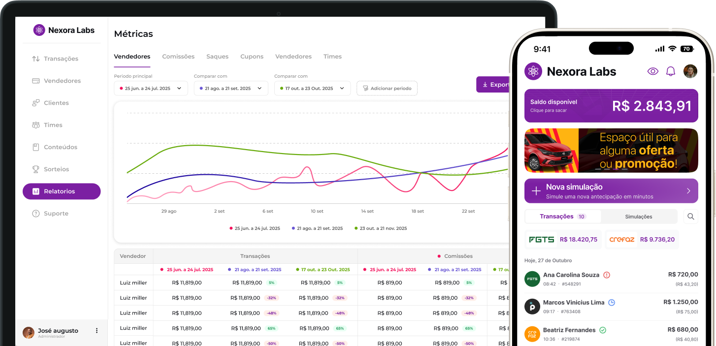Toggle legend item 25 jun. a 24 jul. 2025
This screenshot has height=346, width=716.
(x=255, y=228)
